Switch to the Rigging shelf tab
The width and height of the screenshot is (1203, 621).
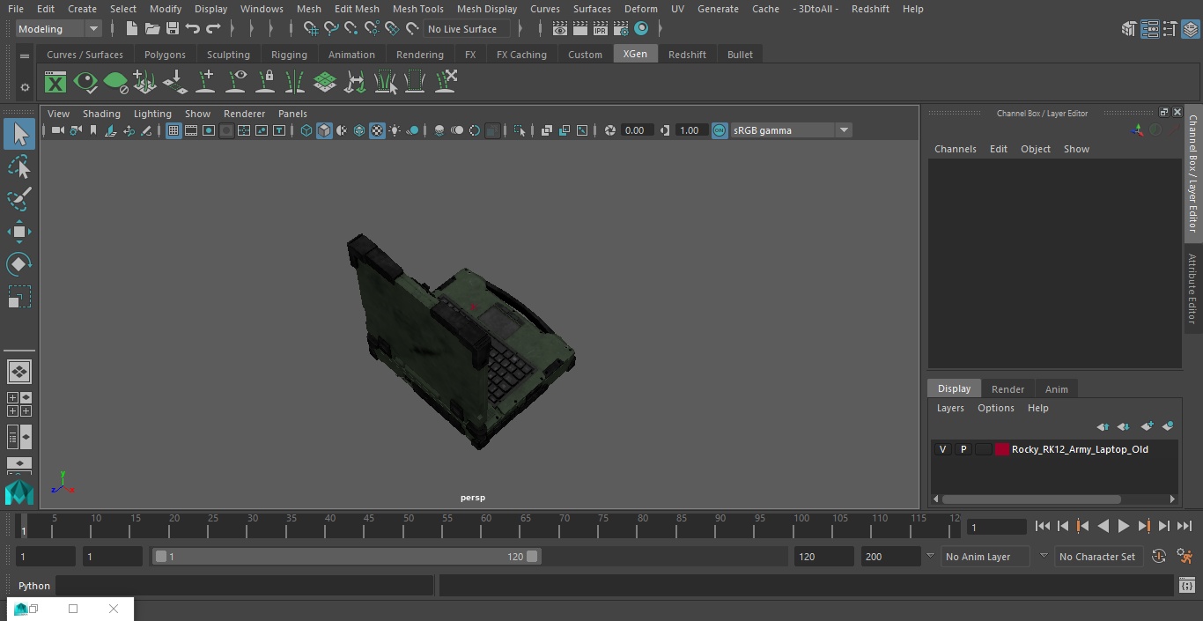tap(289, 55)
